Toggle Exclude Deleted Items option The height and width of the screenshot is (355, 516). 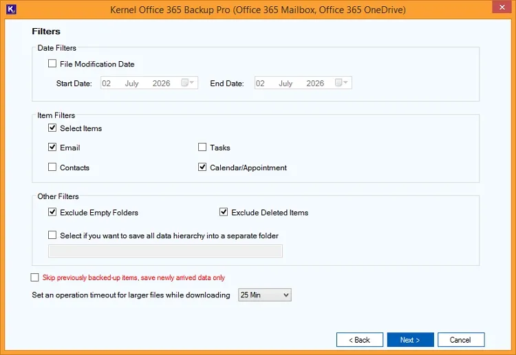tap(224, 212)
